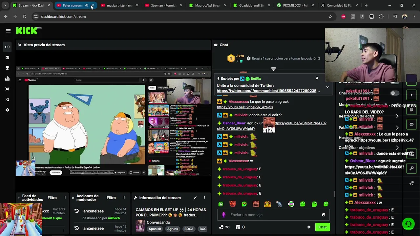The image size is (420, 236).
Task: Toggle the Chat de solo-suscriptores switch
Action: [395, 82]
